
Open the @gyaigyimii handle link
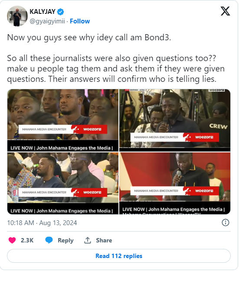47,21
